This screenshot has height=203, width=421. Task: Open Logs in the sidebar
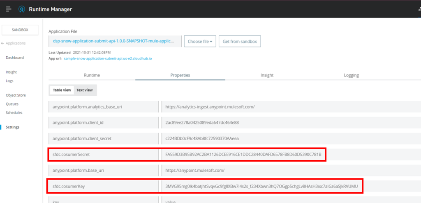(x=9, y=81)
